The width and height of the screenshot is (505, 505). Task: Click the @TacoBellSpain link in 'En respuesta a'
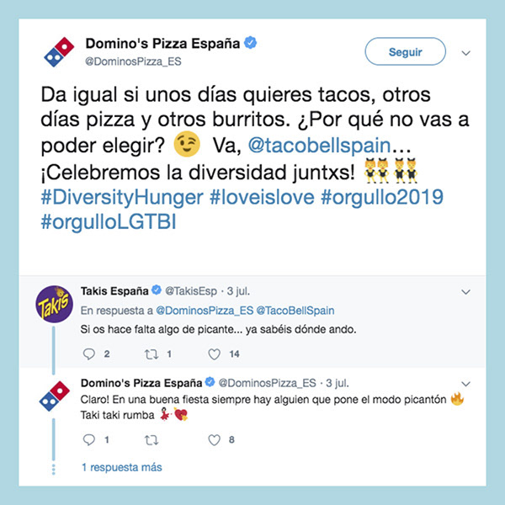coord(295,311)
